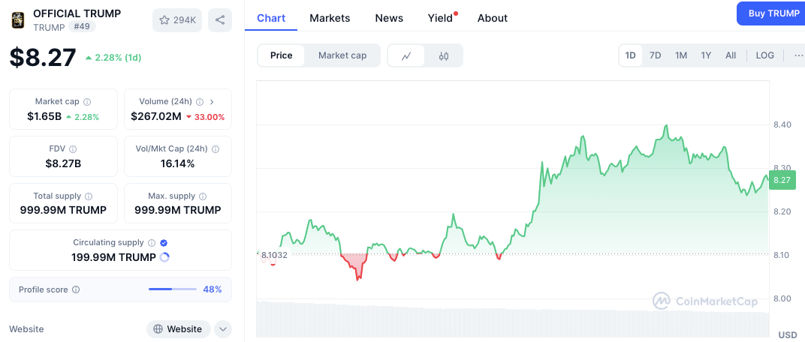Switch to the News tab
Image resolution: width=805 pixels, height=342 pixels.
[389, 18]
